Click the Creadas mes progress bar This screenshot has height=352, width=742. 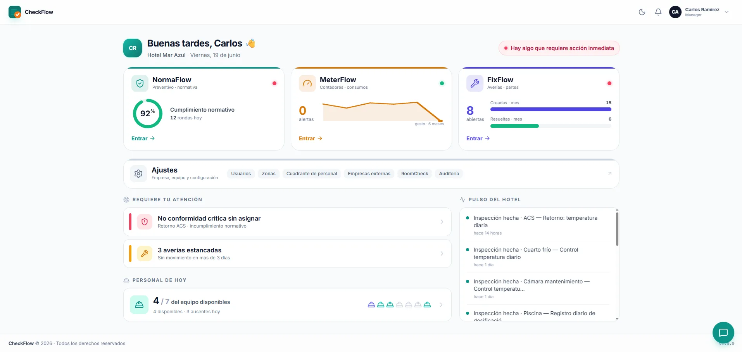(551, 109)
